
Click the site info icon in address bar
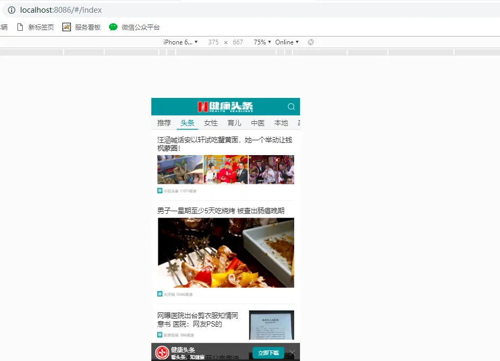[12, 10]
